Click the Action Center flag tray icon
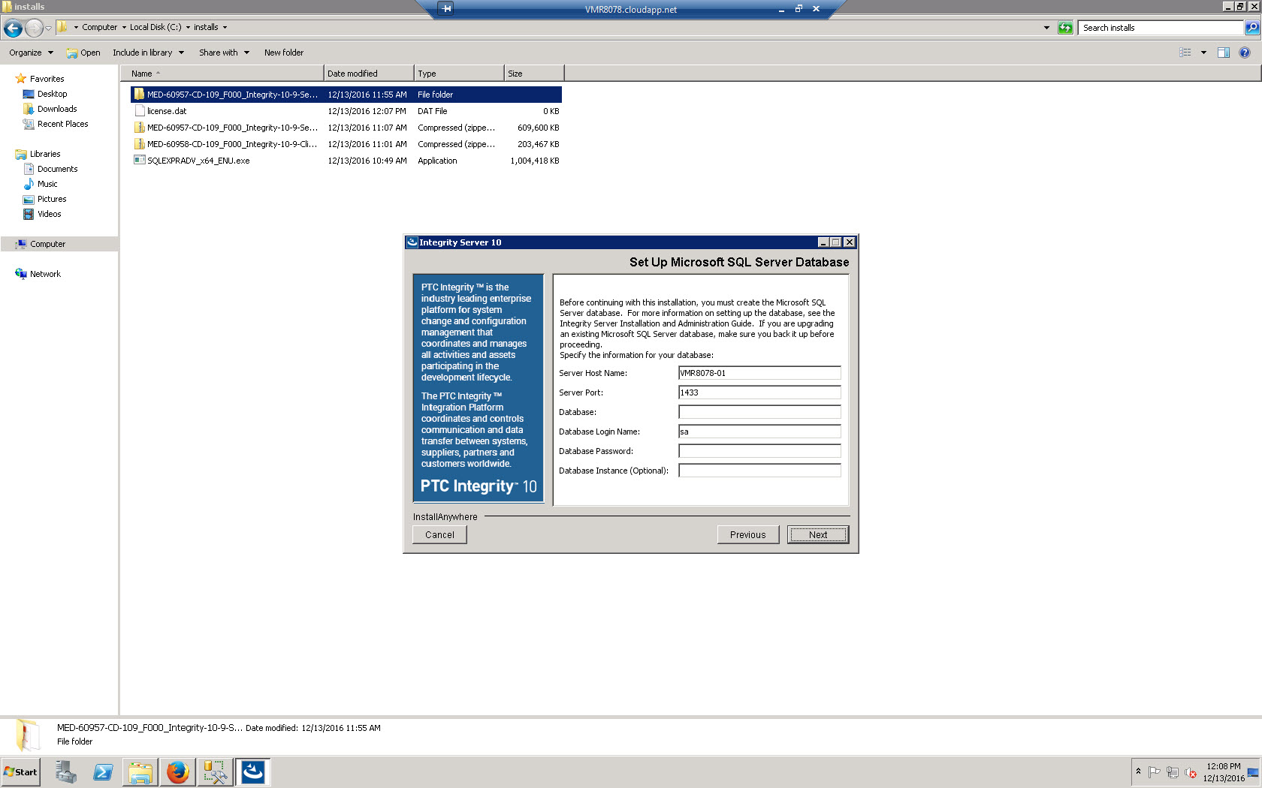This screenshot has height=788, width=1262. click(x=1155, y=772)
